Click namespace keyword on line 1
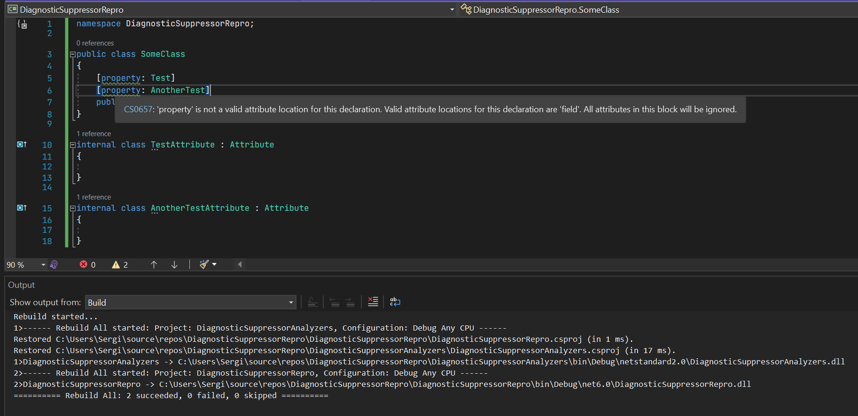The image size is (858, 416). pyautogui.click(x=99, y=23)
